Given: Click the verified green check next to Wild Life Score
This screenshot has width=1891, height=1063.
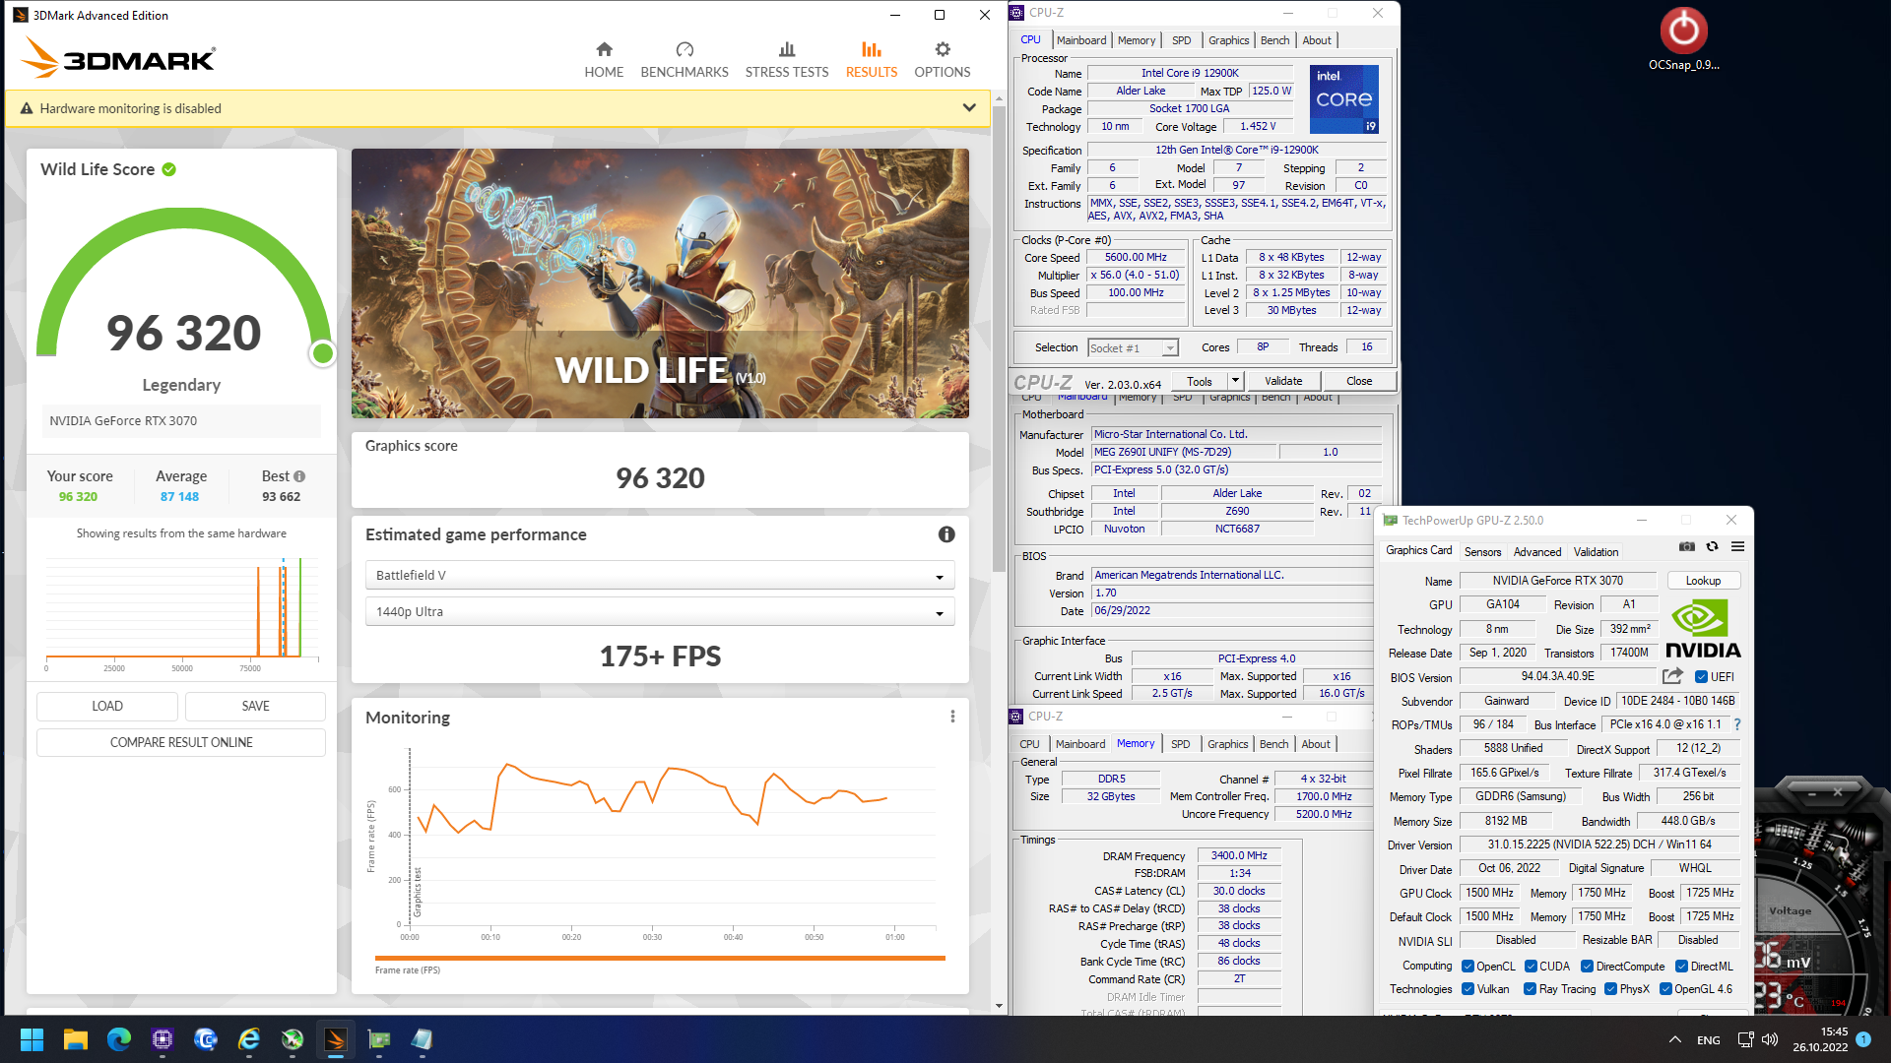Looking at the screenshot, I should (x=169, y=169).
